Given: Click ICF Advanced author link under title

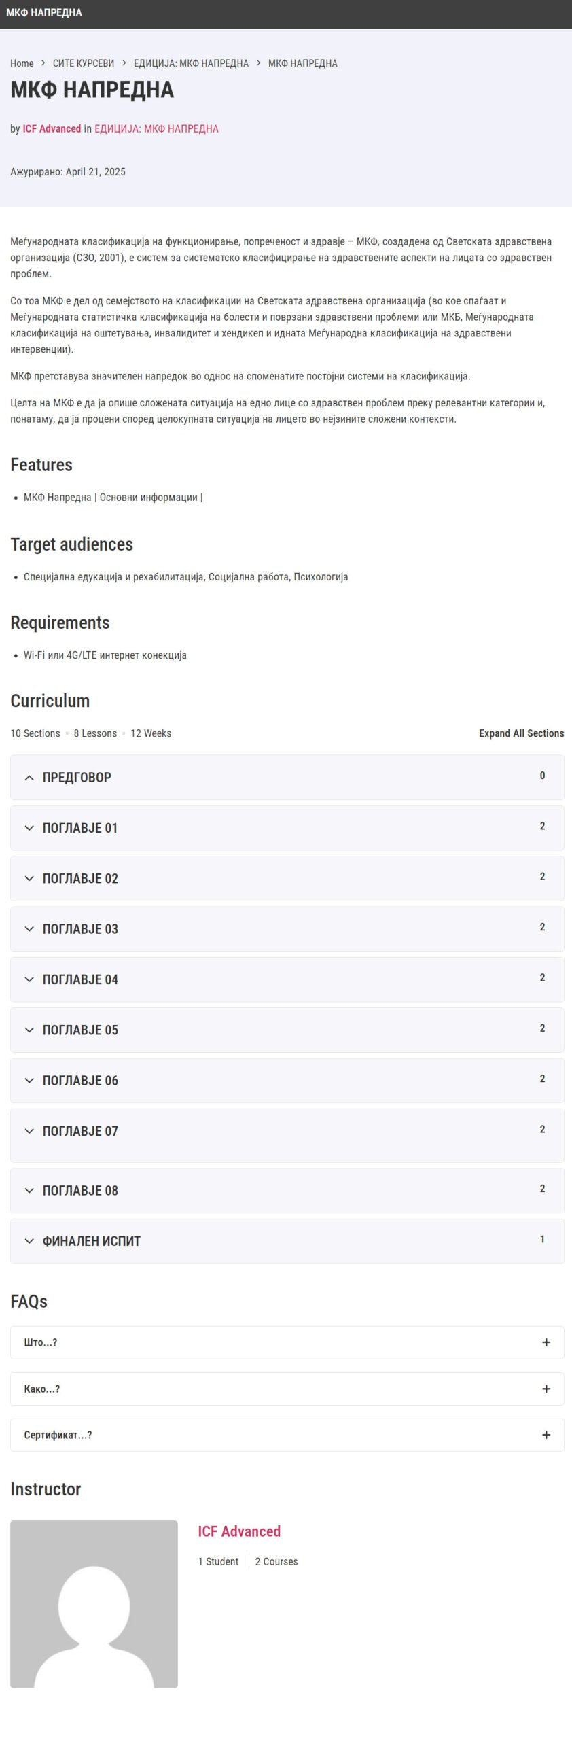Looking at the screenshot, I should coord(52,128).
